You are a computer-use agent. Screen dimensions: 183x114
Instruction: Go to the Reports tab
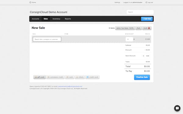[x=68, y=19]
